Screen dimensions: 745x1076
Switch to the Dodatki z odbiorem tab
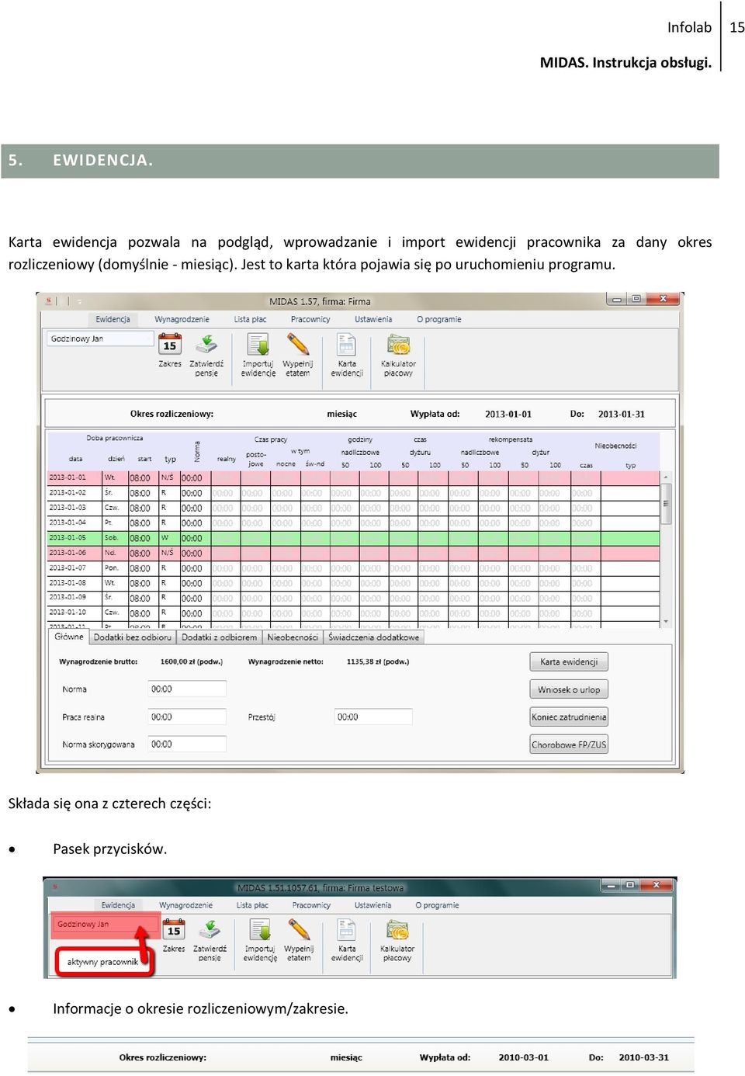coord(219,637)
